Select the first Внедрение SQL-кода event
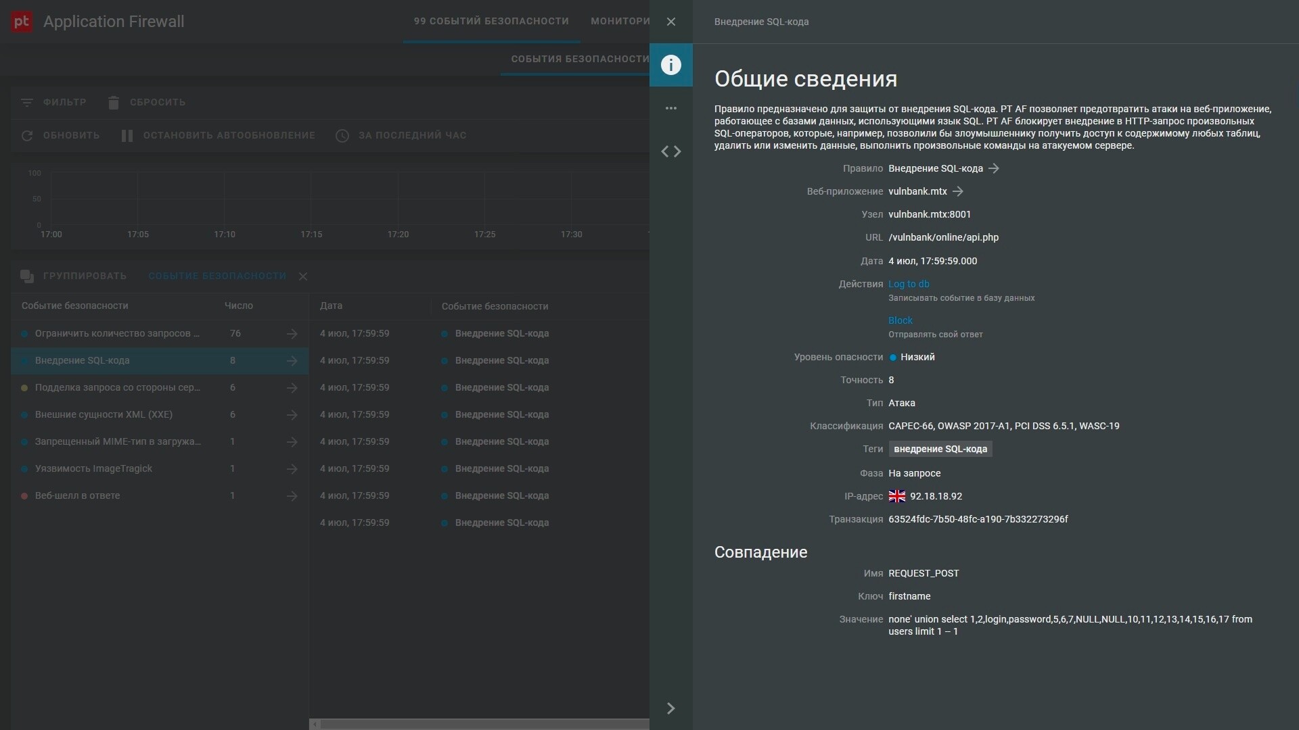The height and width of the screenshot is (730, 1299). [479, 333]
